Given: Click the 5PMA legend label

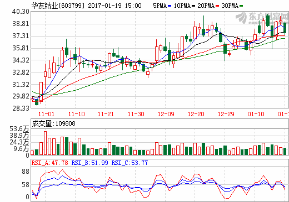Looking at the screenshot, I should 160,6.
